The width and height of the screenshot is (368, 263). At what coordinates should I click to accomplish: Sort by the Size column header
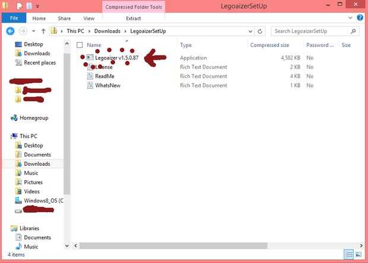coord(346,45)
